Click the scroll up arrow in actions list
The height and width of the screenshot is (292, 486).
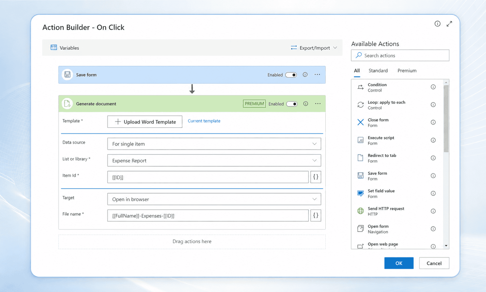click(446, 82)
